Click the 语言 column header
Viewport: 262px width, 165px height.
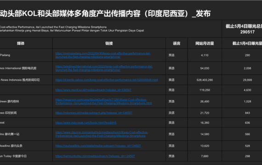pos(177,44)
